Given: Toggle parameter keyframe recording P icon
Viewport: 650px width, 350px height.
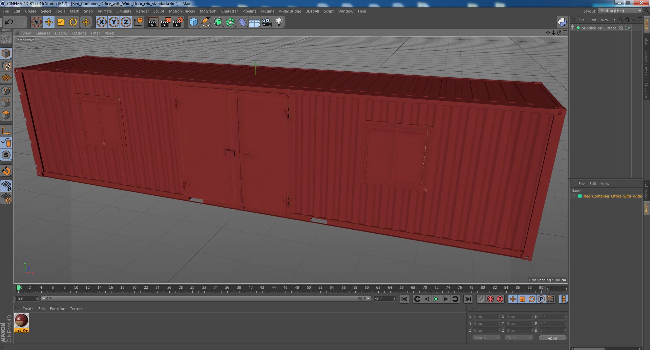Looking at the screenshot, I should pyautogui.click(x=541, y=299).
